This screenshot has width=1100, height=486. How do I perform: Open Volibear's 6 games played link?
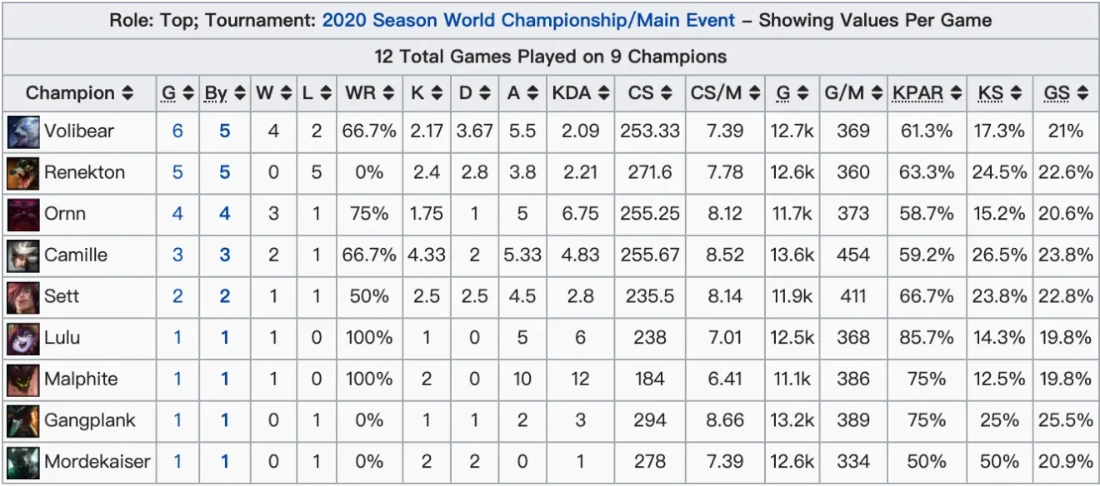(177, 131)
